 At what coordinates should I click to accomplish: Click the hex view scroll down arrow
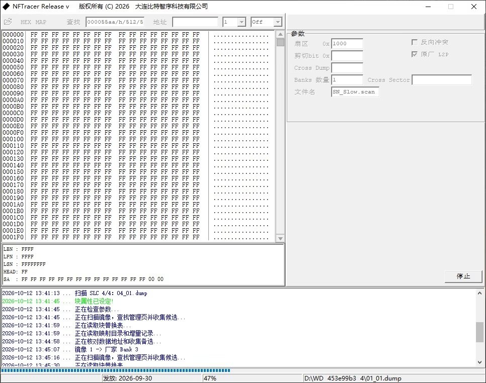click(280, 238)
